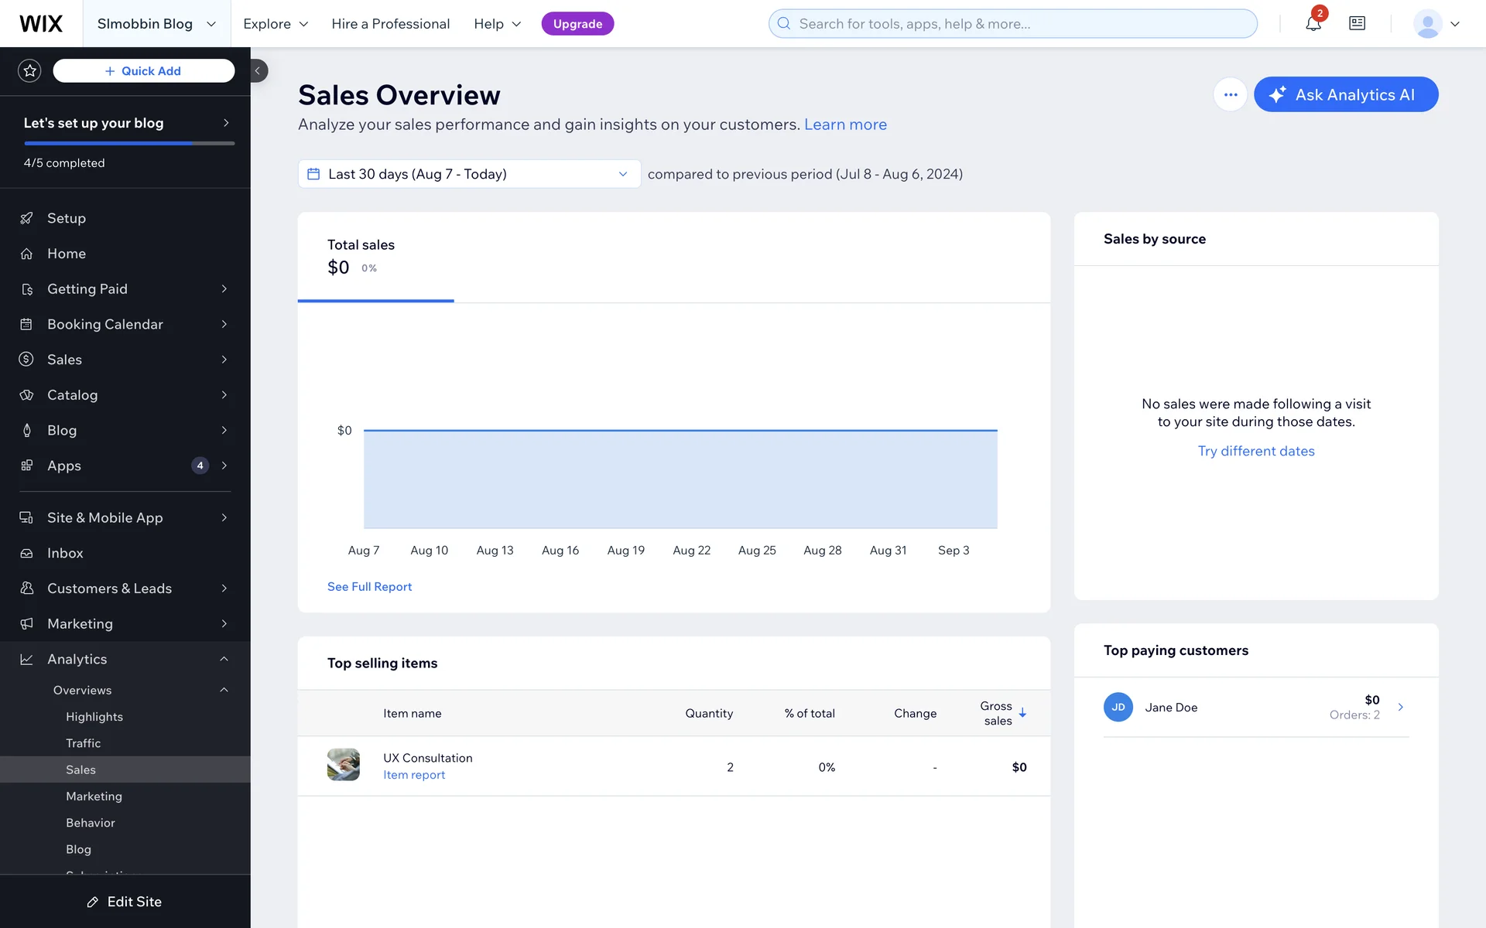The height and width of the screenshot is (928, 1486).
Task: Open the user account avatar menu
Action: point(1436,23)
